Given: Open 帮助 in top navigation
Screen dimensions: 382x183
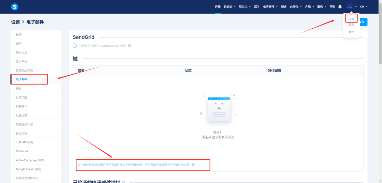Looking at the screenshot, I should coord(332,7).
